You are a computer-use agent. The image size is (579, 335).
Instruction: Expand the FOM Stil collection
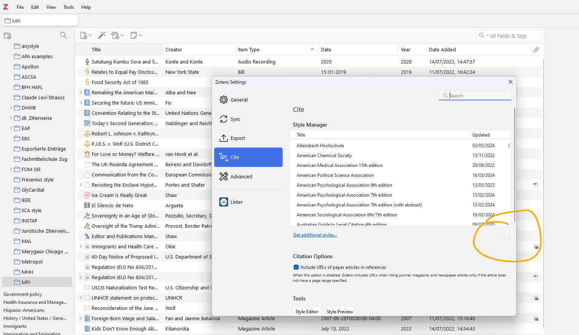[x=11, y=169]
